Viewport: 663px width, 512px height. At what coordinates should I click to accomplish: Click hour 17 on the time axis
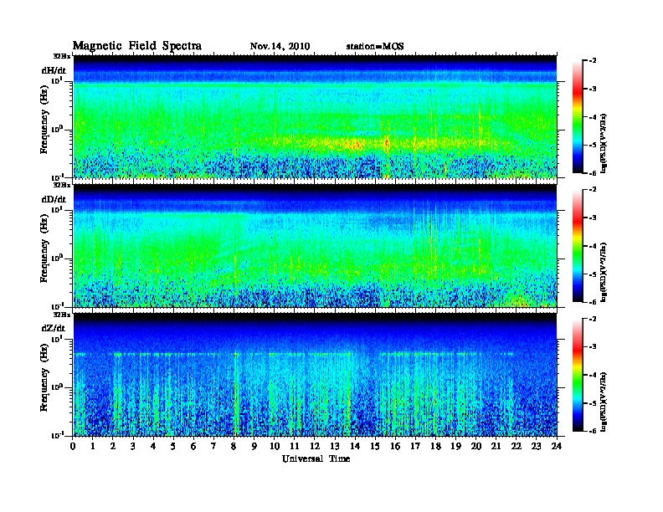[x=415, y=447]
